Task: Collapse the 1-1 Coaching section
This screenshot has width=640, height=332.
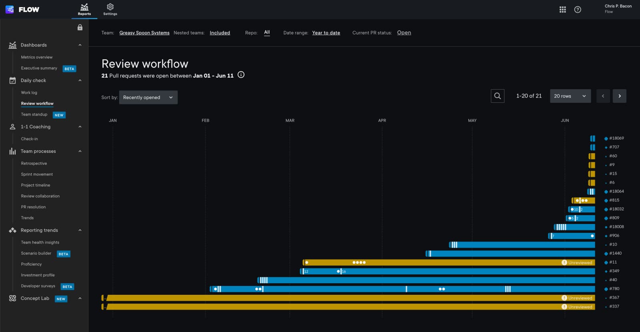Action: coord(80,127)
